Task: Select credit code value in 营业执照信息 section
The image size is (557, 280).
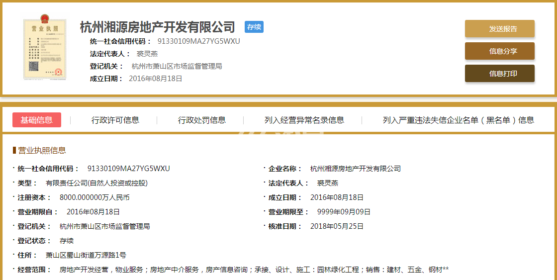Action: 129,169
